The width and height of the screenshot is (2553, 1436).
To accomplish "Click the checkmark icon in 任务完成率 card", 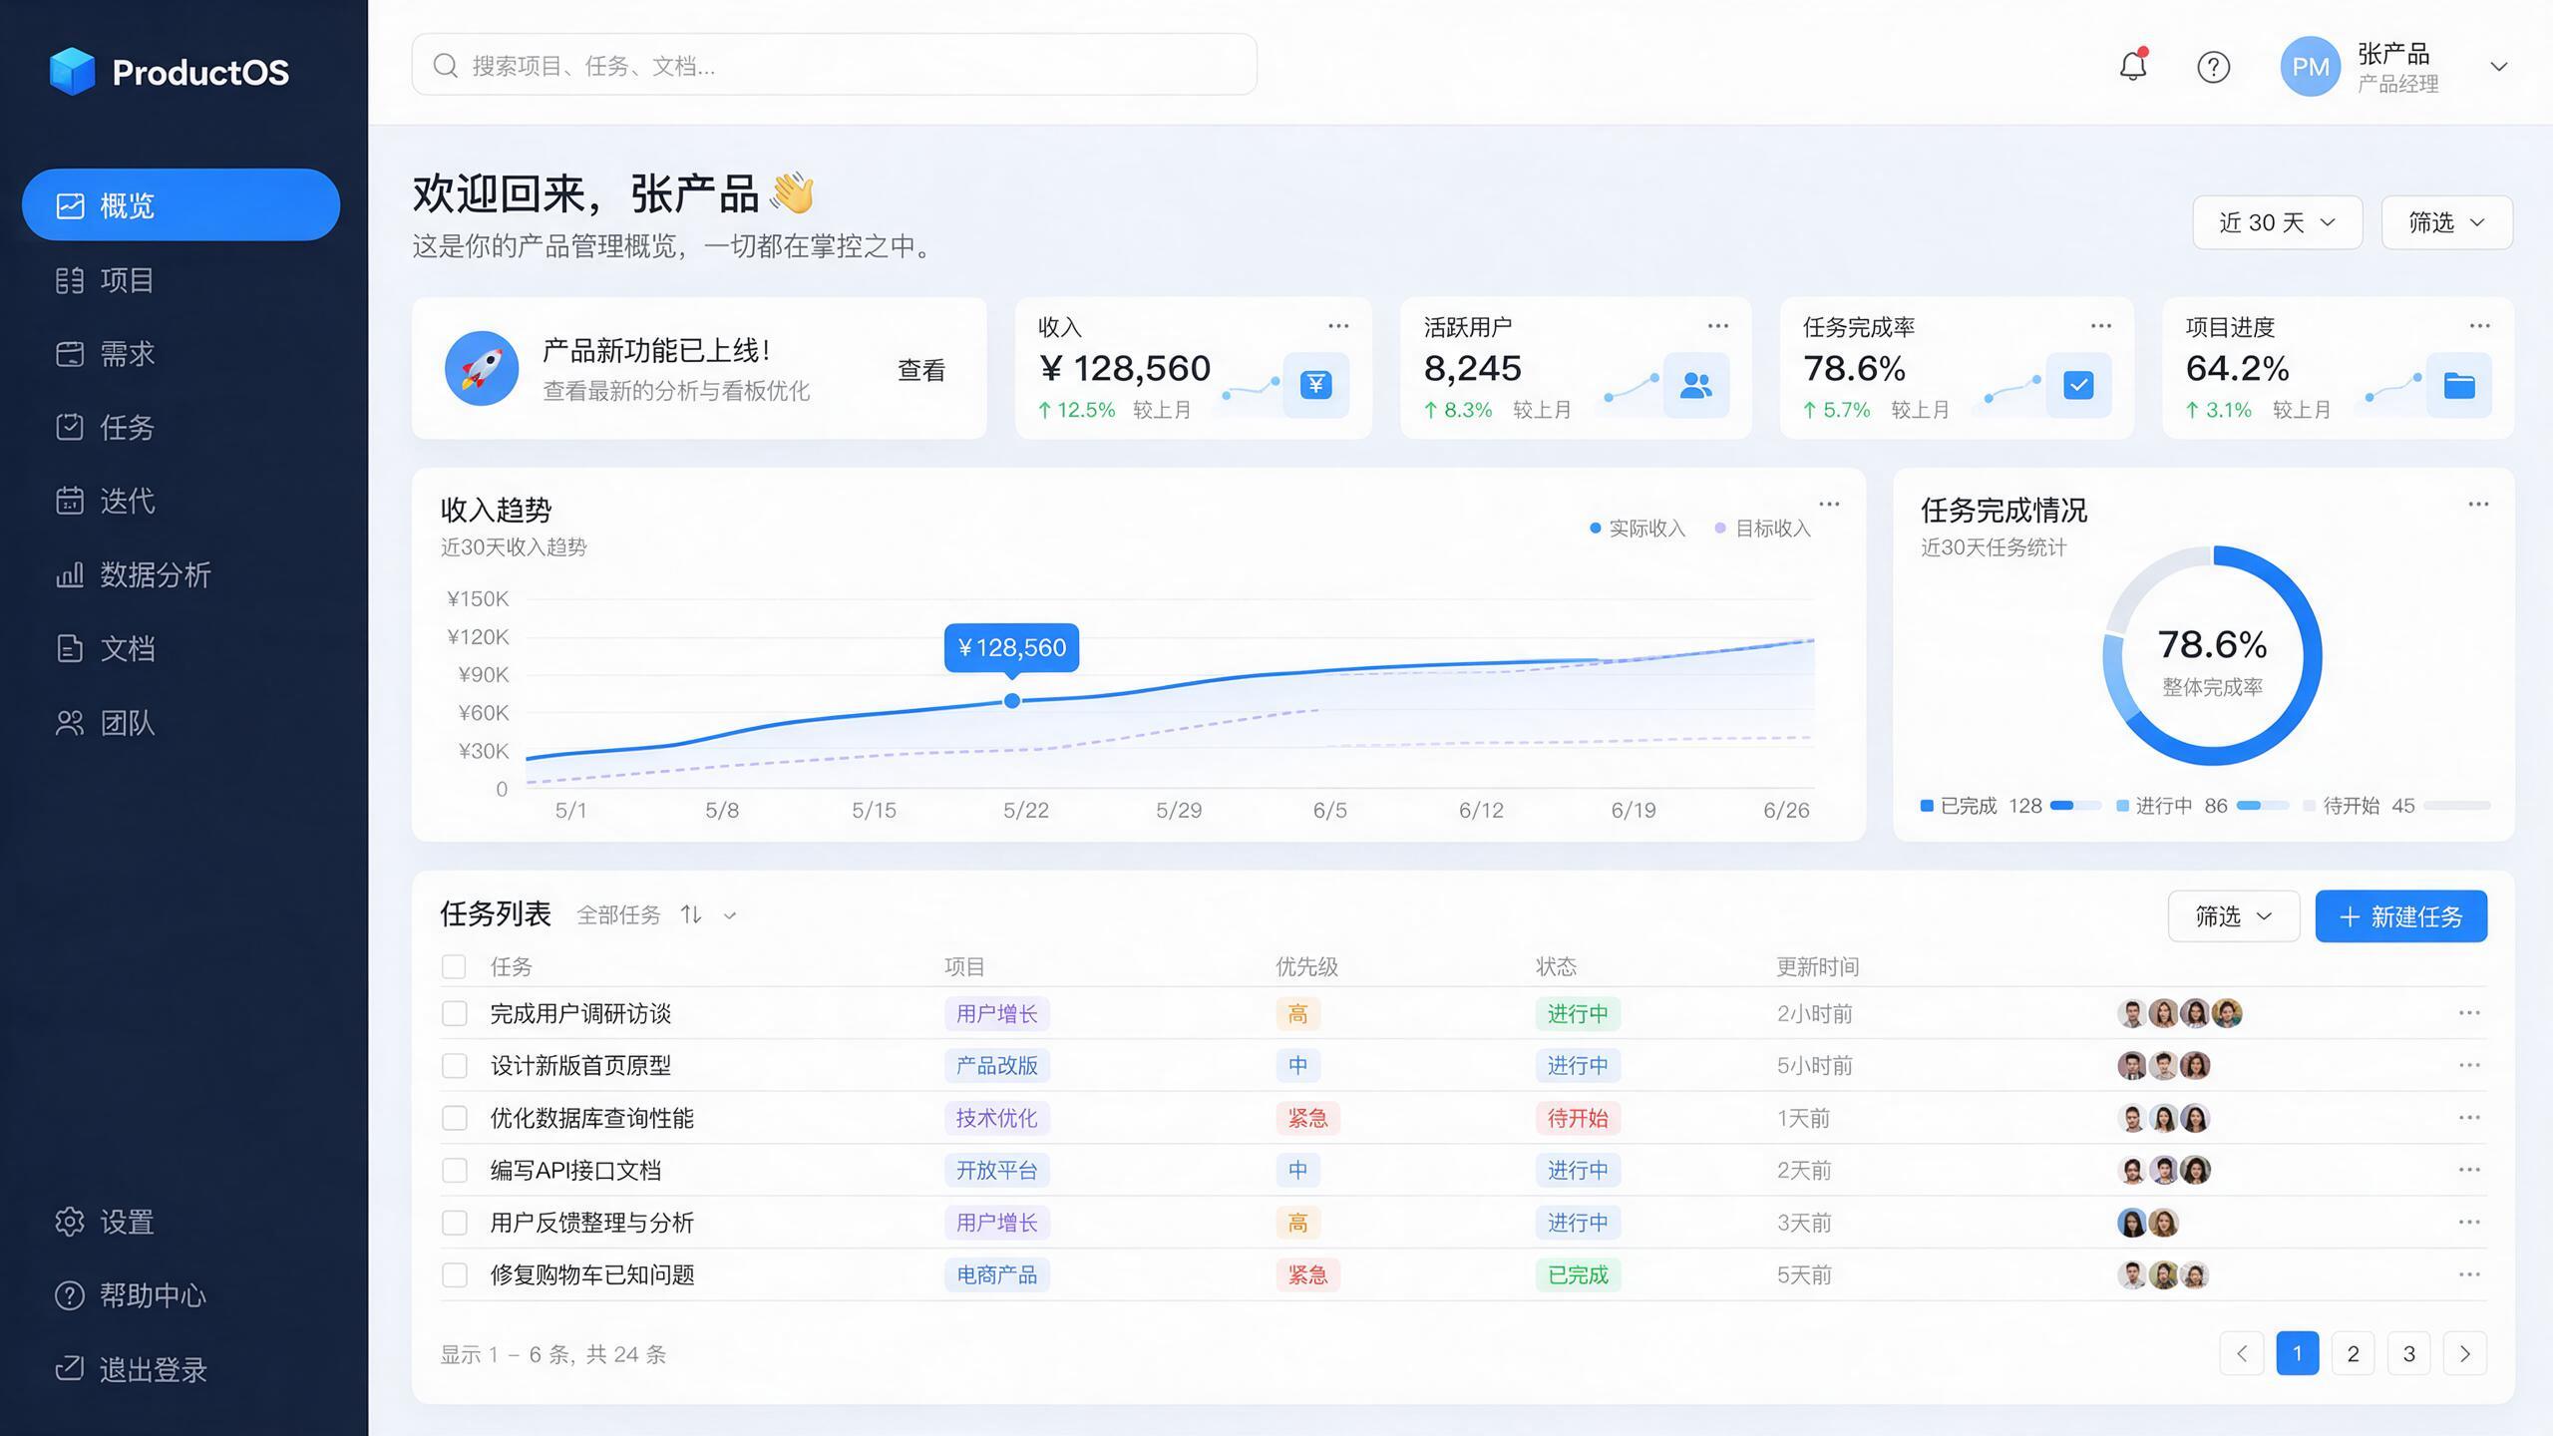I will (2078, 384).
